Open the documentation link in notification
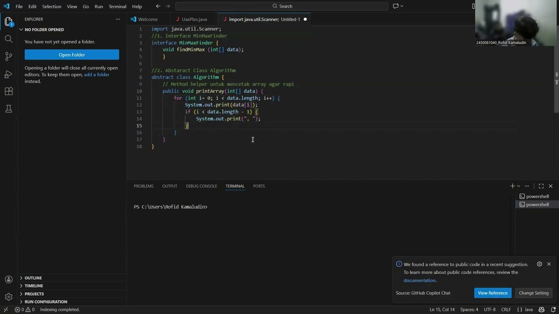Screen dimensions: 559x314 pos(419,280)
